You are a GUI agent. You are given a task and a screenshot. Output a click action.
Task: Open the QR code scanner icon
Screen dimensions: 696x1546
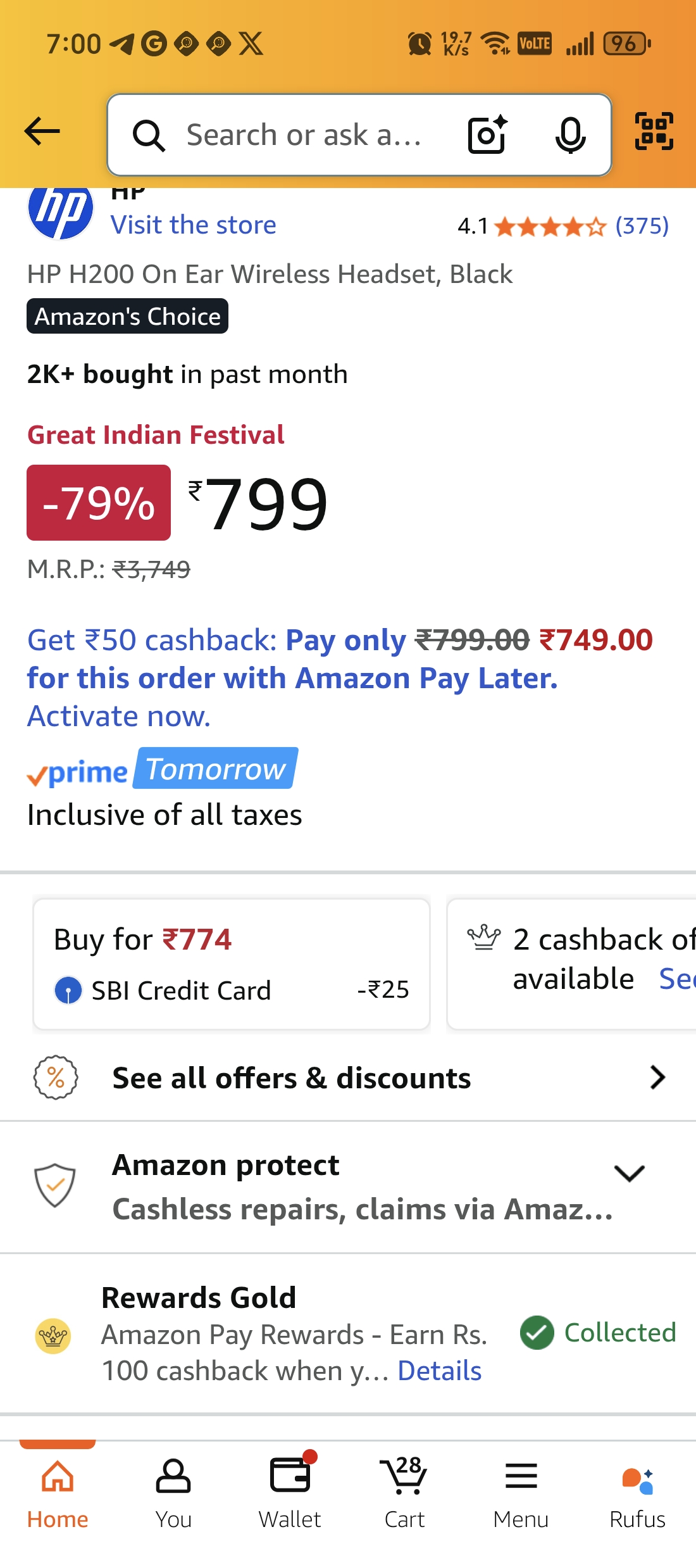654,132
